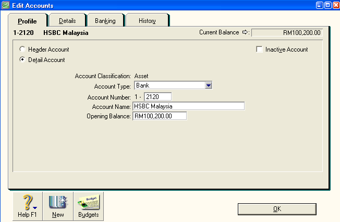Image resolution: width=340 pixels, height=222 pixels.
Task: Click the Current Balance arrow icon
Action: (245, 32)
